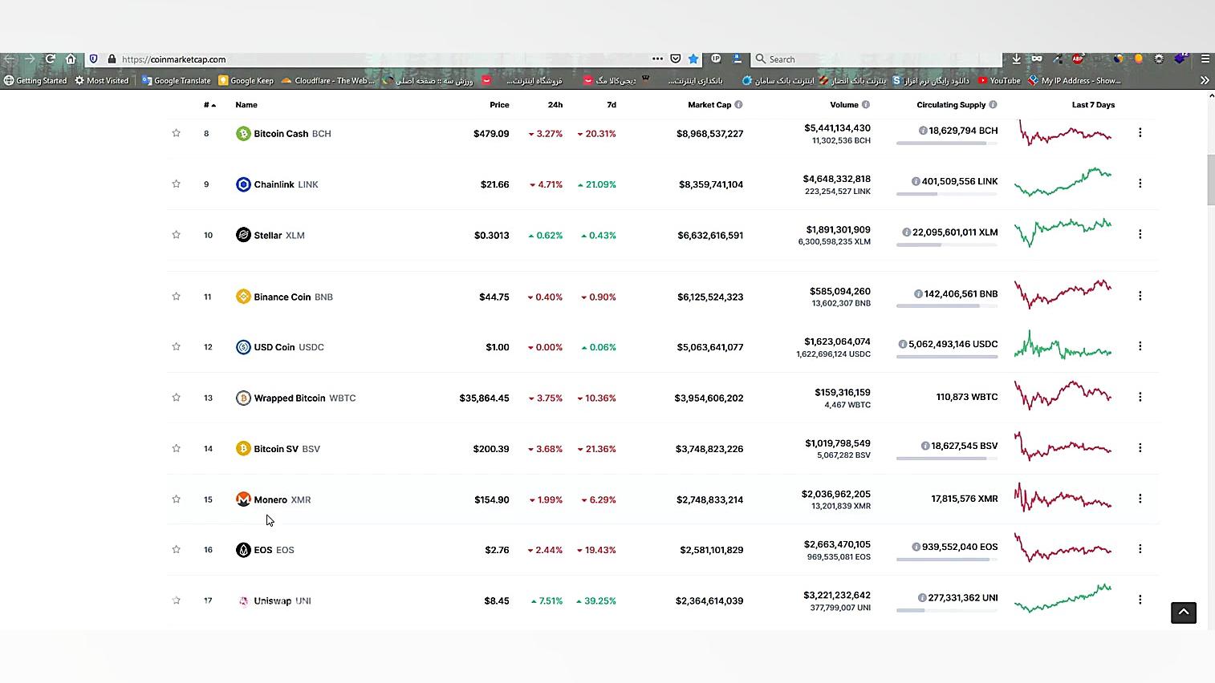Show info tooltip next to Volume
This screenshot has height=683, width=1215.
click(x=866, y=105)
